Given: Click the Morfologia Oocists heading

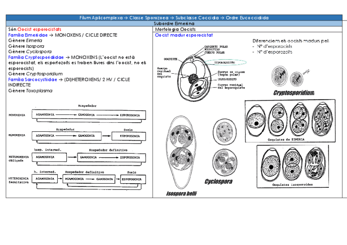Looking at the screenshot, I should pos(175,29).
